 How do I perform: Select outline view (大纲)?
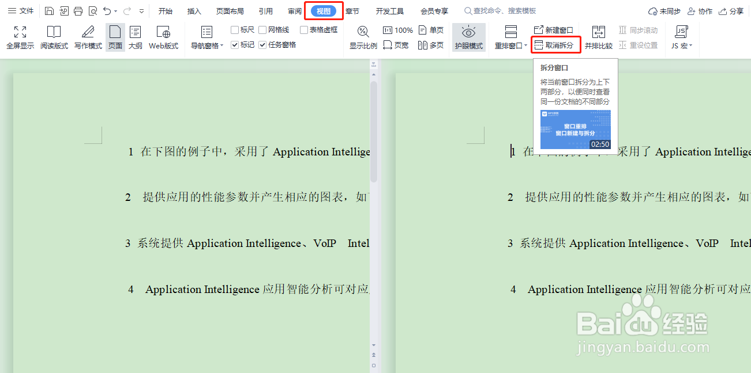coord(135,37)
